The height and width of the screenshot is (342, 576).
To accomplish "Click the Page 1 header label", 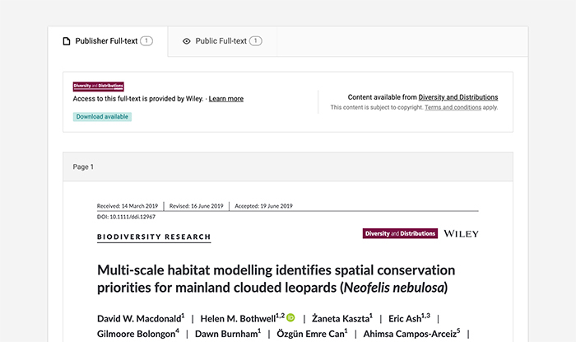I will (x=83, y=166).
